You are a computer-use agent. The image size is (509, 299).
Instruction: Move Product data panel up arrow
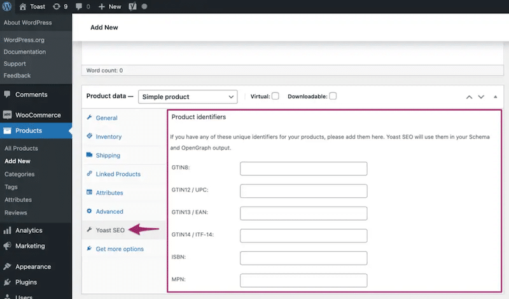pos(470,97)
